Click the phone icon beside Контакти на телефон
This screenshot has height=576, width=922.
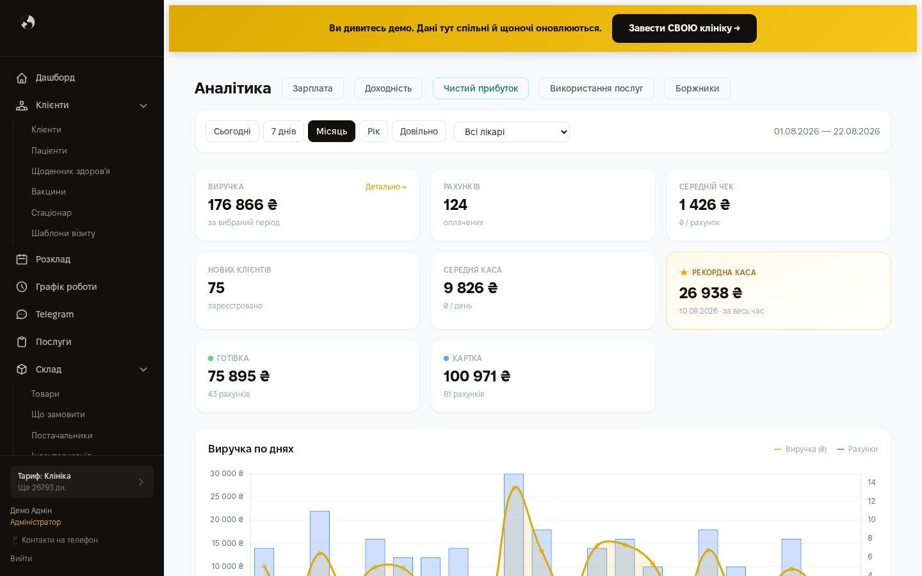pos(15,540)
